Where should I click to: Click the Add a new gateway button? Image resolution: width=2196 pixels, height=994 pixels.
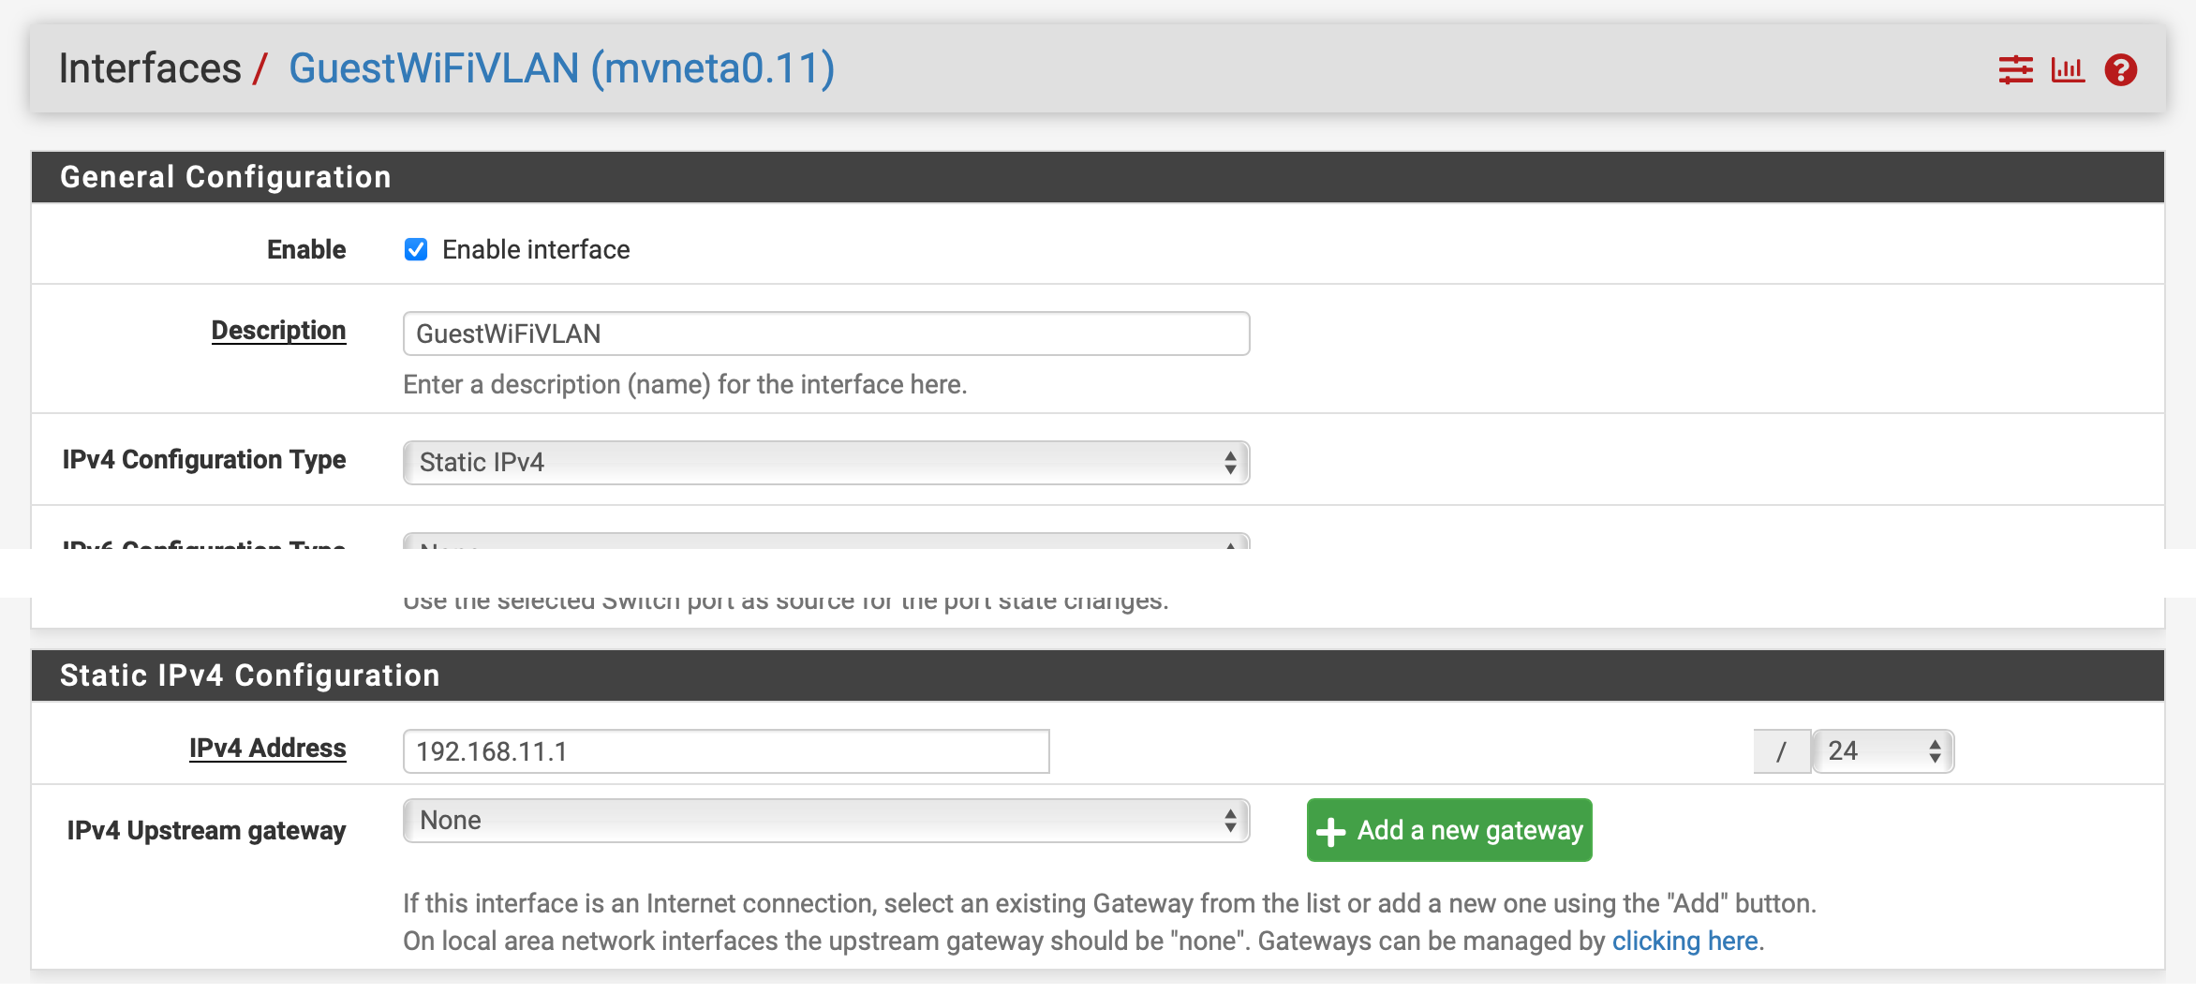[1449, 830]
